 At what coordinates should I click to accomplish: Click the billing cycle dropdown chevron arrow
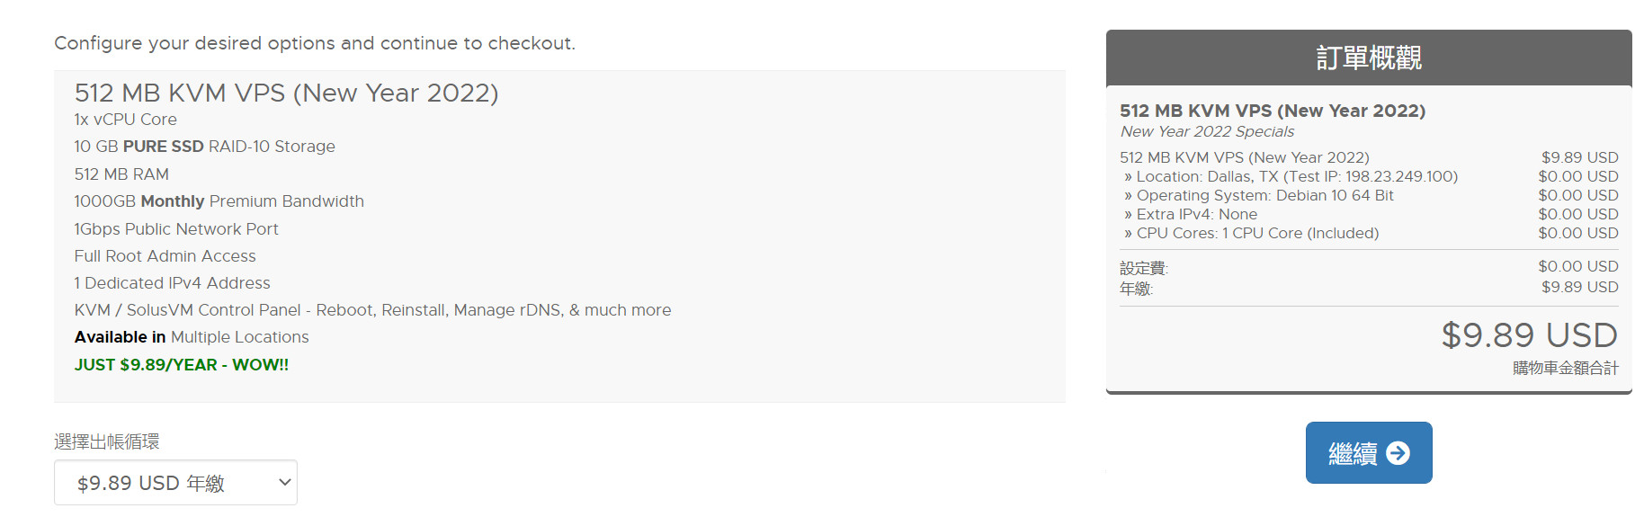285,483
